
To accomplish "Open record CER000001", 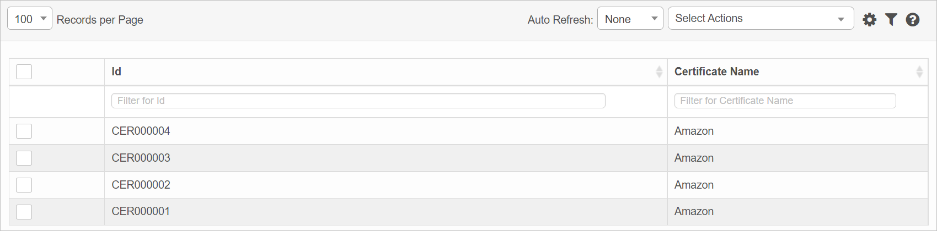I will coord(141,212).
